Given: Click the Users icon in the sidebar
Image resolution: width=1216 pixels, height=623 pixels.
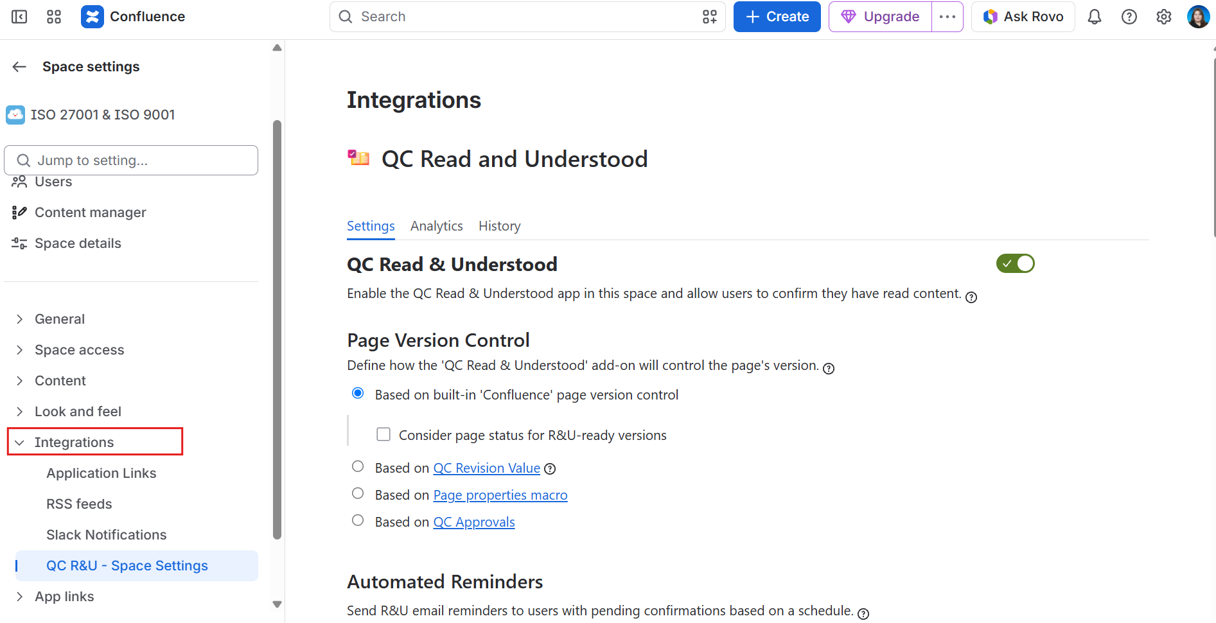Looking at the screenshot, I should click(19, 182).
